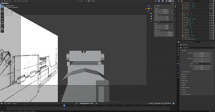
Task: Open the View Layer properties tab
Action: click(x=178, y=53)
